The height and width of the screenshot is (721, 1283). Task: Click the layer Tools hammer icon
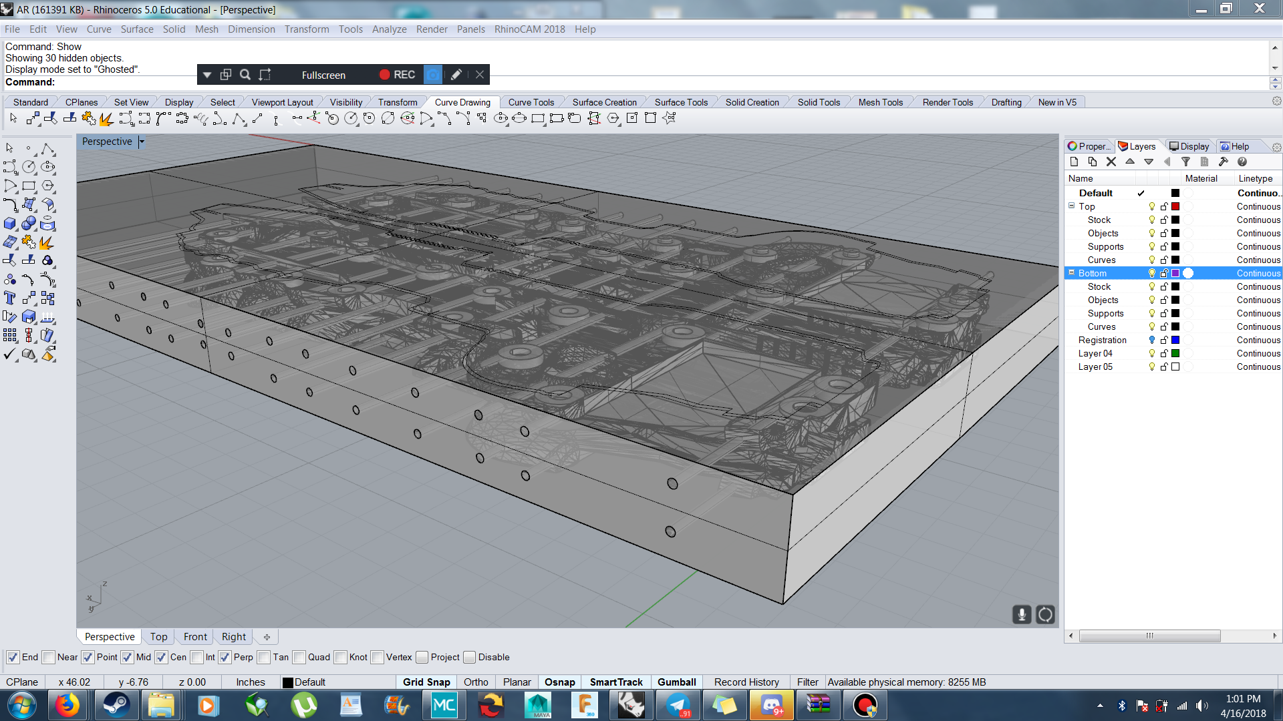(x=1223, y=162)
